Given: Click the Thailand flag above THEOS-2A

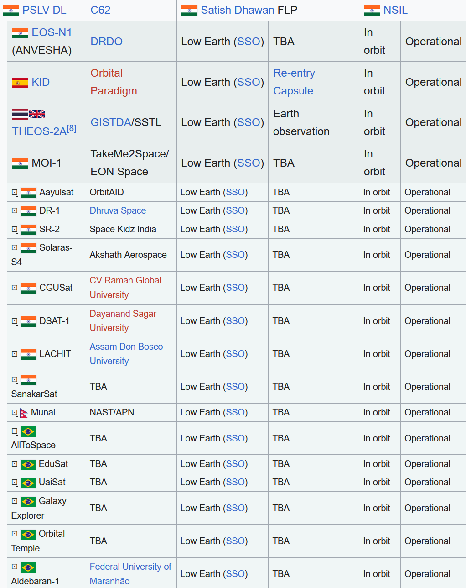Looking at the screenshot, I should point(20,114).
